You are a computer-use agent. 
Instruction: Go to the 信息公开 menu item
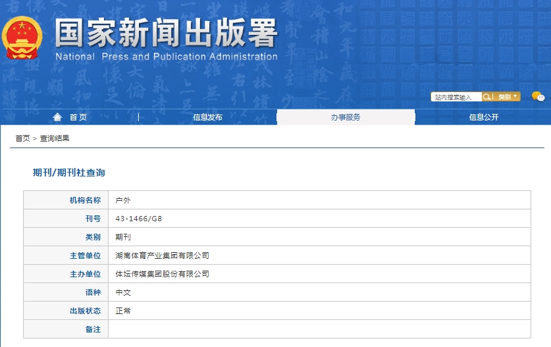pos(483,117)
